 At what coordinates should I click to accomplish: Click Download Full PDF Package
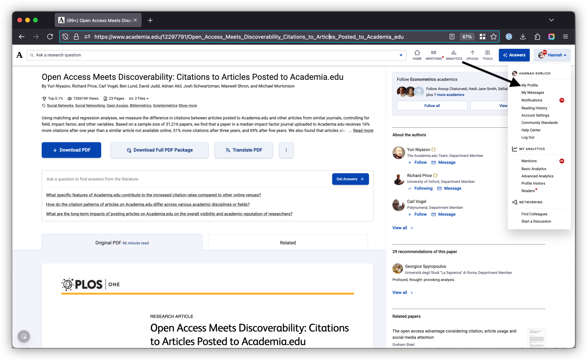159,150
